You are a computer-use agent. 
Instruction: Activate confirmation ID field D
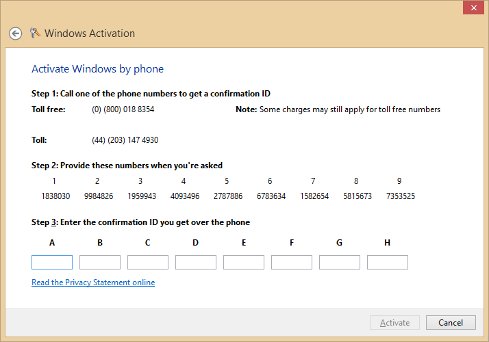196,262
